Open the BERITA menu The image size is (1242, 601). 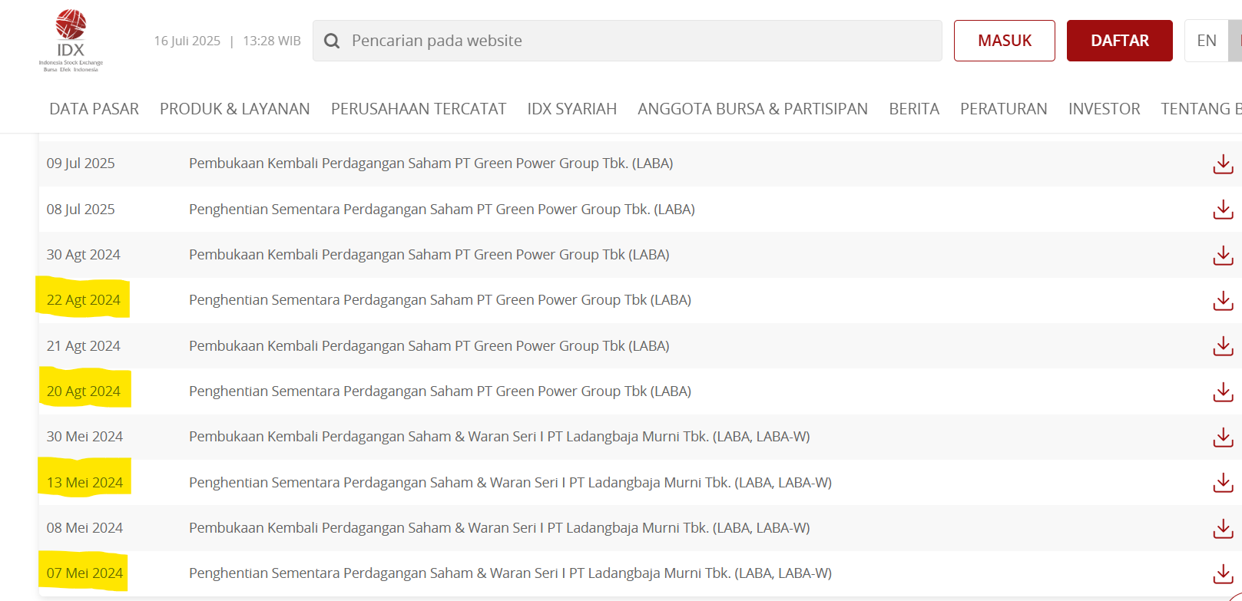point(914,109)
